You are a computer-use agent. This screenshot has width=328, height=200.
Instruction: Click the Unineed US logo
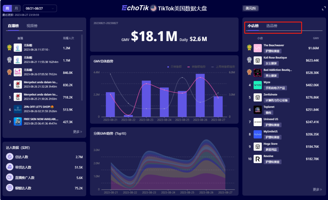coord(258,122)
